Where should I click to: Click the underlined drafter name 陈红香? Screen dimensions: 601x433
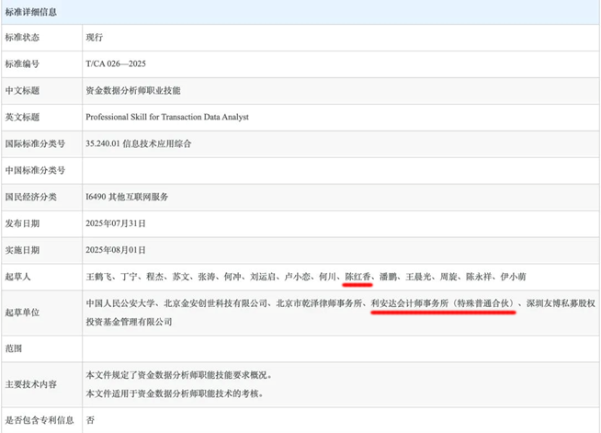[358, 276]
